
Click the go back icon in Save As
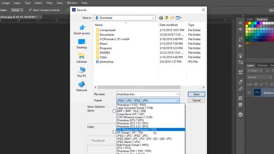(161, 18)
